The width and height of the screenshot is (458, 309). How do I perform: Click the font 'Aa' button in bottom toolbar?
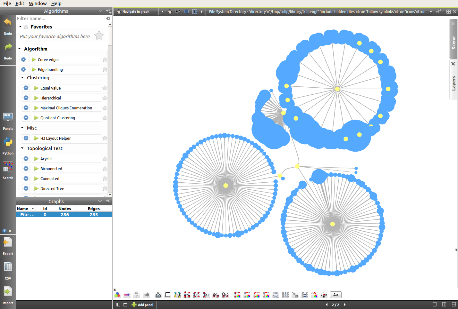click(335, 295)
